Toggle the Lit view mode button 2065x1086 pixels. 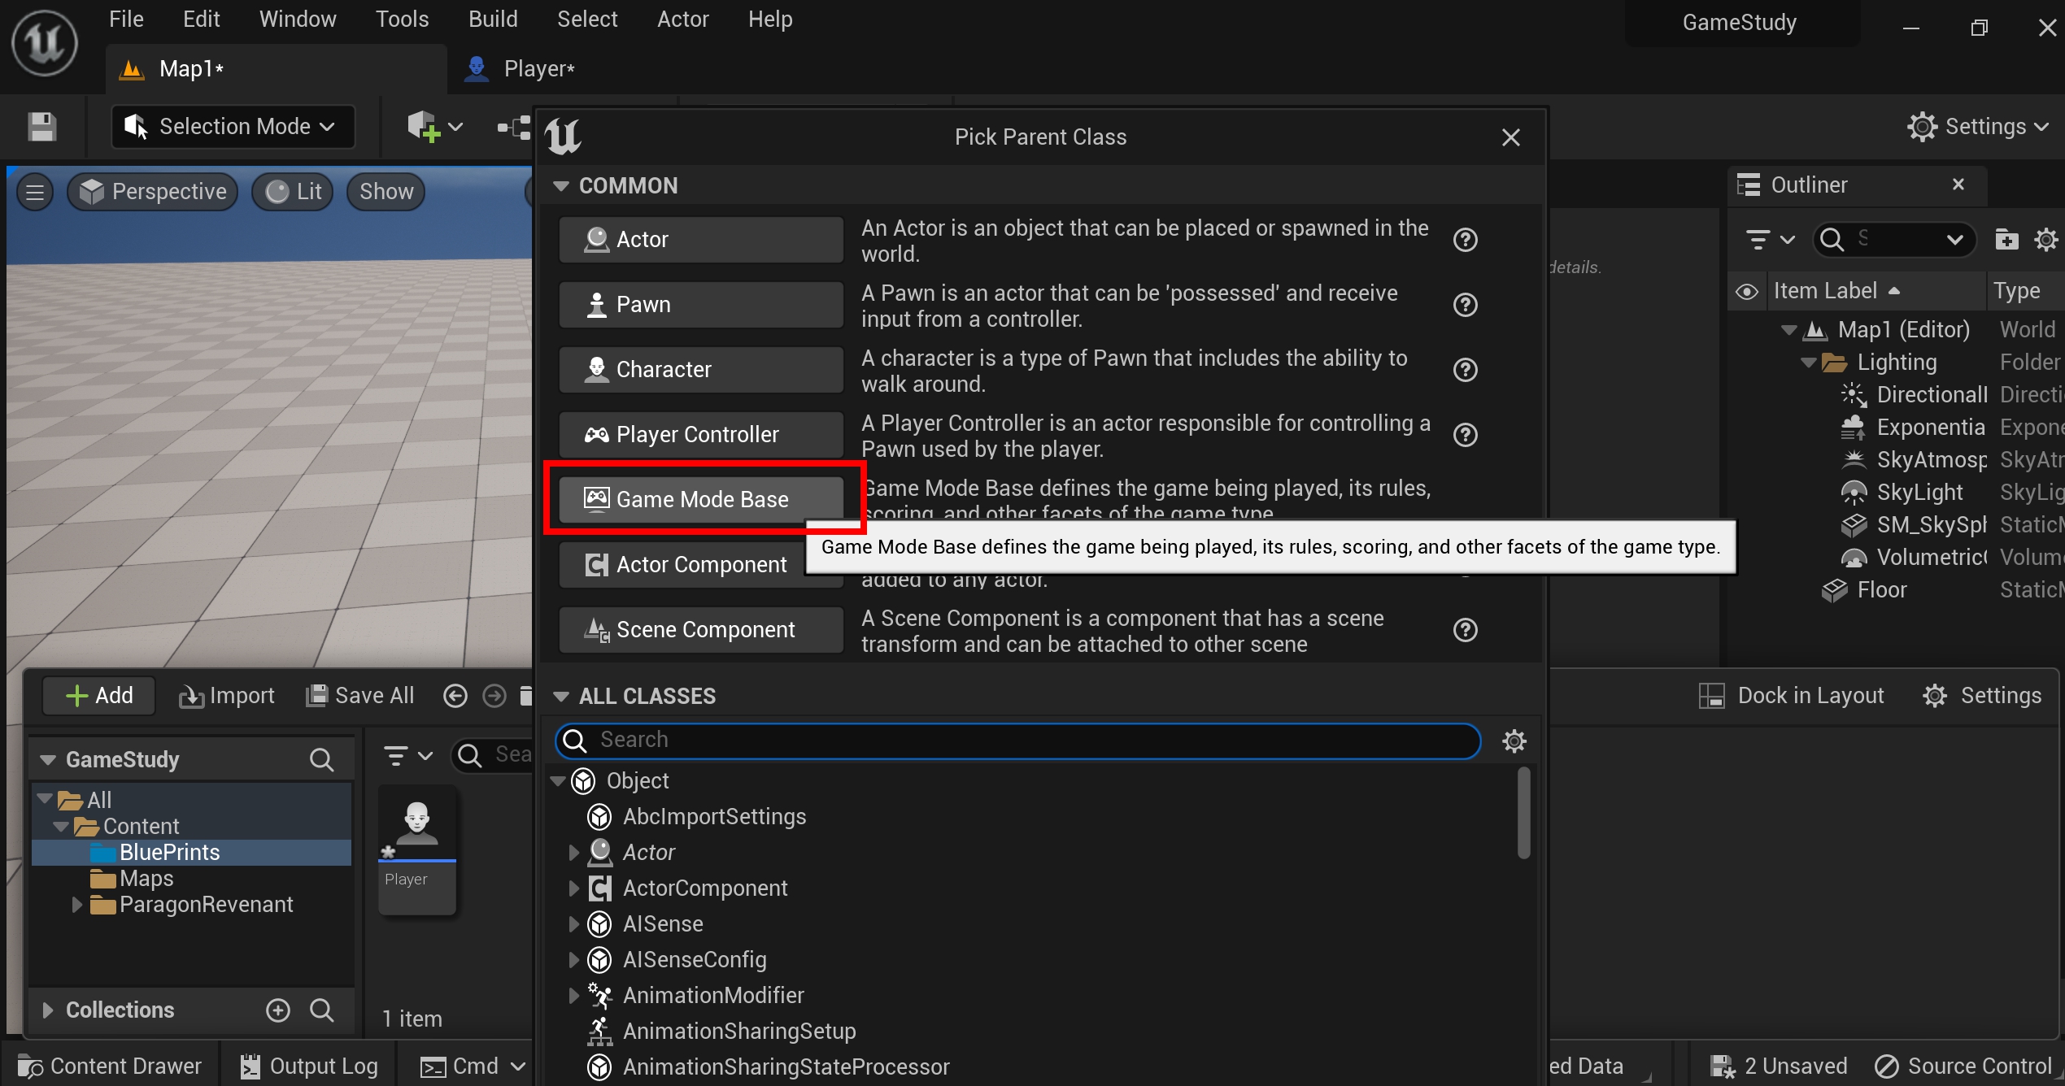[x=294, y=192]
